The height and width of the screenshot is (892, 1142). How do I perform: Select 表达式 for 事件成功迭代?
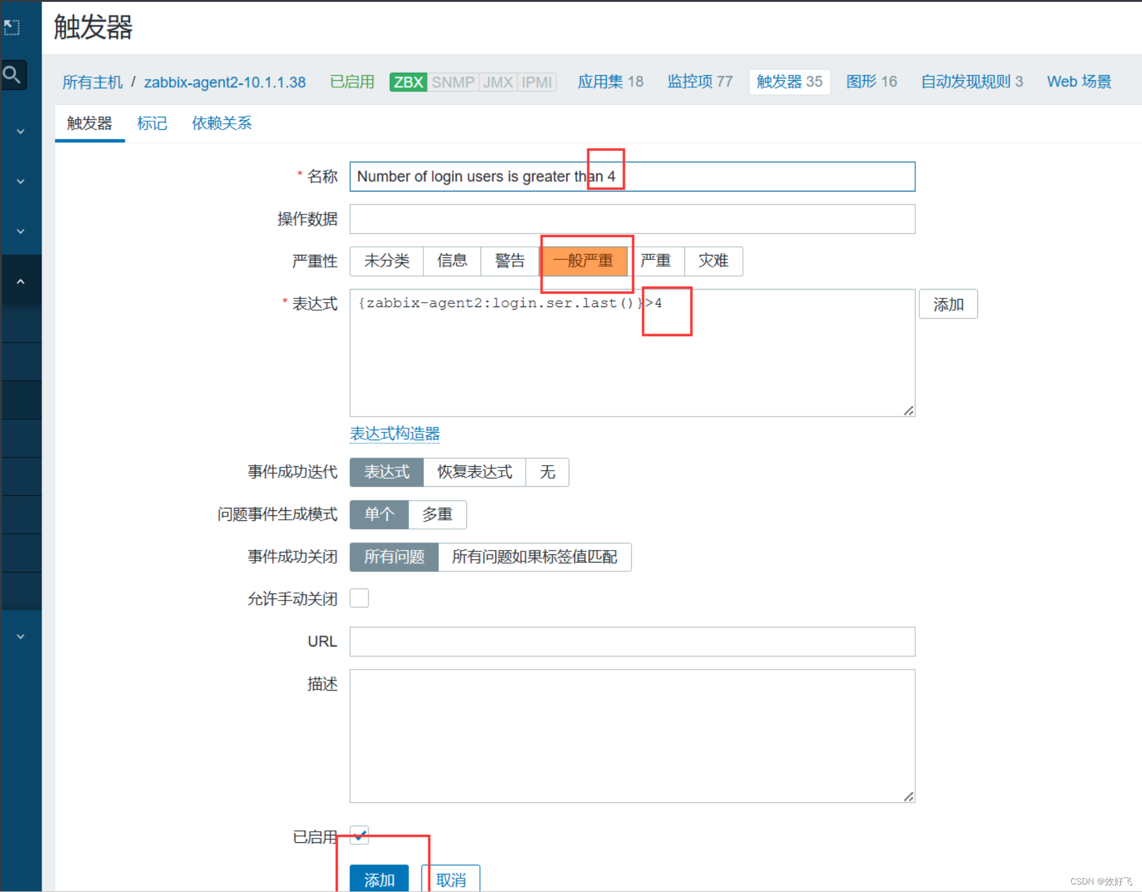point(387,472)
